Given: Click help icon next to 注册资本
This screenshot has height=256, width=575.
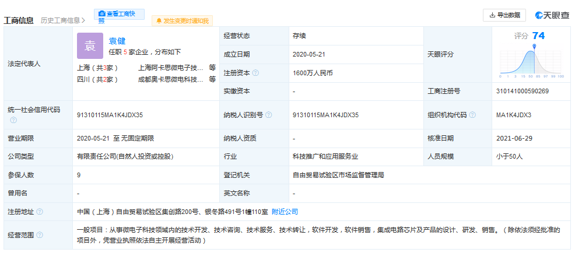Looking at the screenshot, I should pyautogui.click(x=255, y=73).
